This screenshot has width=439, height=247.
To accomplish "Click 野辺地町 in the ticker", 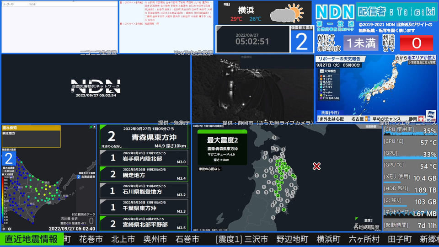I will pos(292,239).
